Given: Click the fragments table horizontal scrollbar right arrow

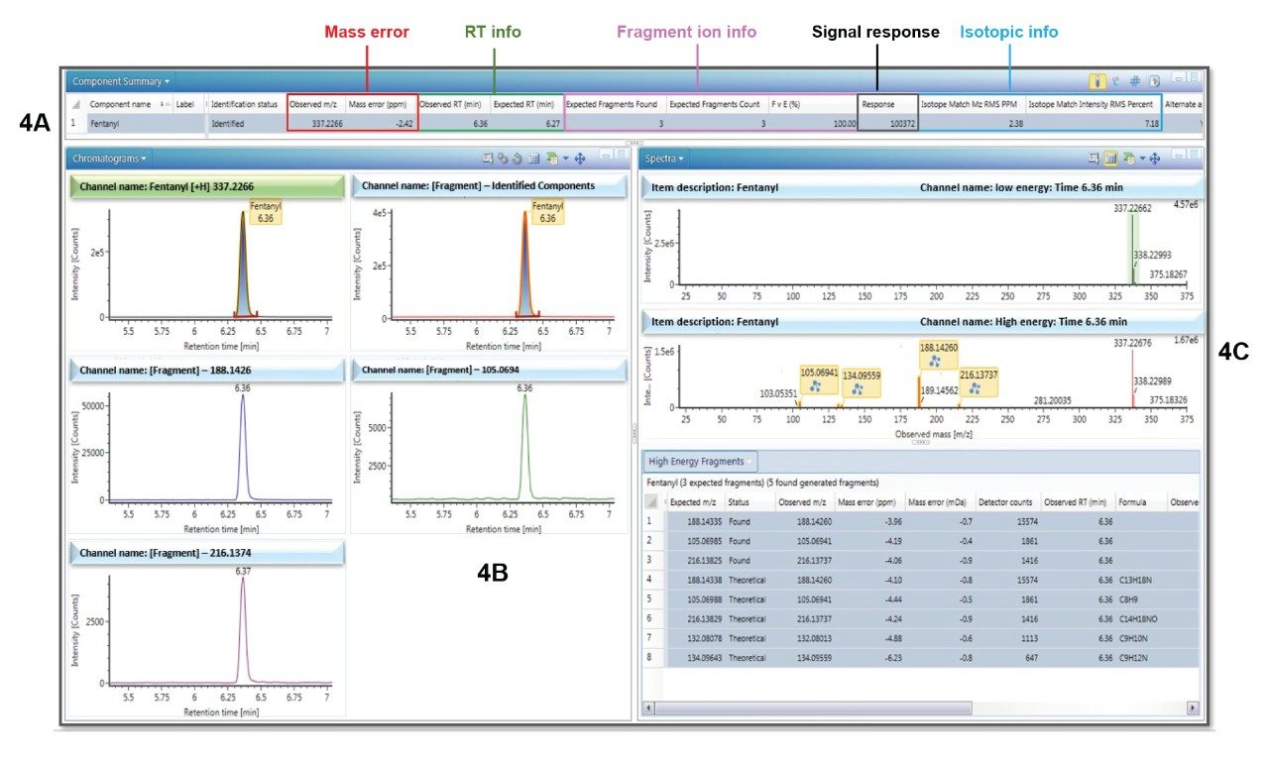Looking at the screenshot, I should click(1192, 708).
